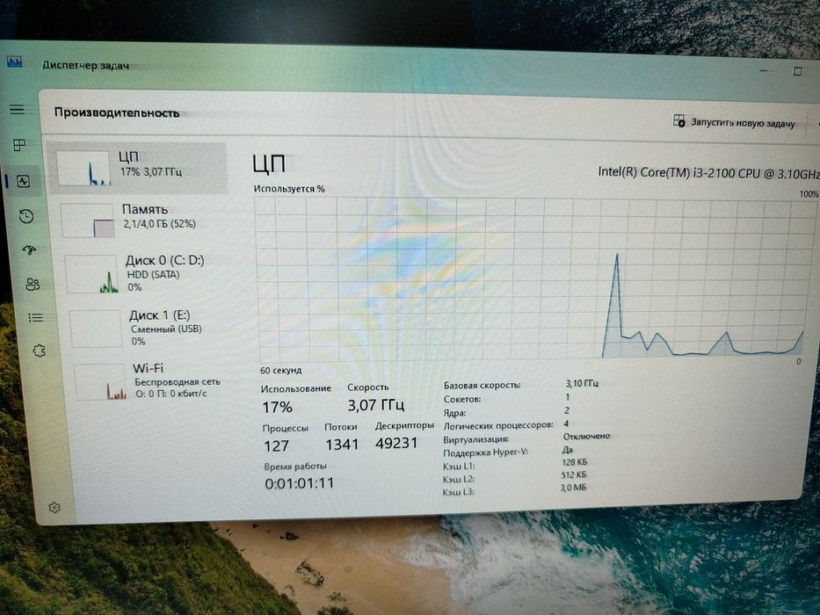Click the '512 КБ' L2 cache value
This screenshot has width=820, height=615.
574,474
